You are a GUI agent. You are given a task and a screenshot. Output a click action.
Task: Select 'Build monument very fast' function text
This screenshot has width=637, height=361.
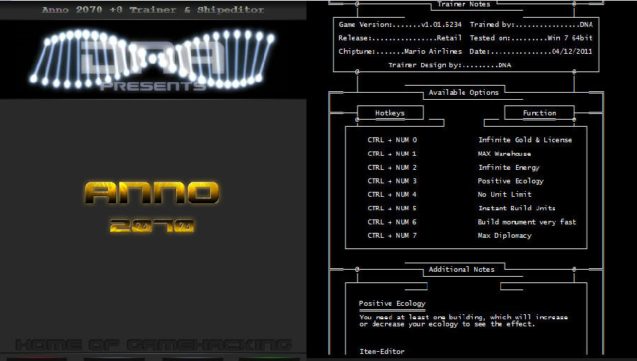527,222
